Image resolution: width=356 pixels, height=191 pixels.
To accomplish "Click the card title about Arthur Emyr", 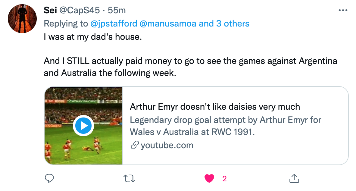I will tap(215, 107).
